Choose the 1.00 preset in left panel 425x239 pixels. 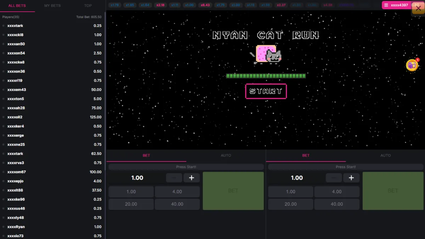point(131,192)
